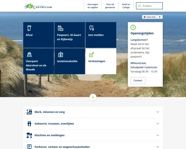This screenshot has height=149, width=186.
Task: Open the Isolatiesubsidie tile
Action: click(70, 61)
